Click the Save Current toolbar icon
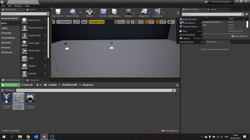 [58, 13]
